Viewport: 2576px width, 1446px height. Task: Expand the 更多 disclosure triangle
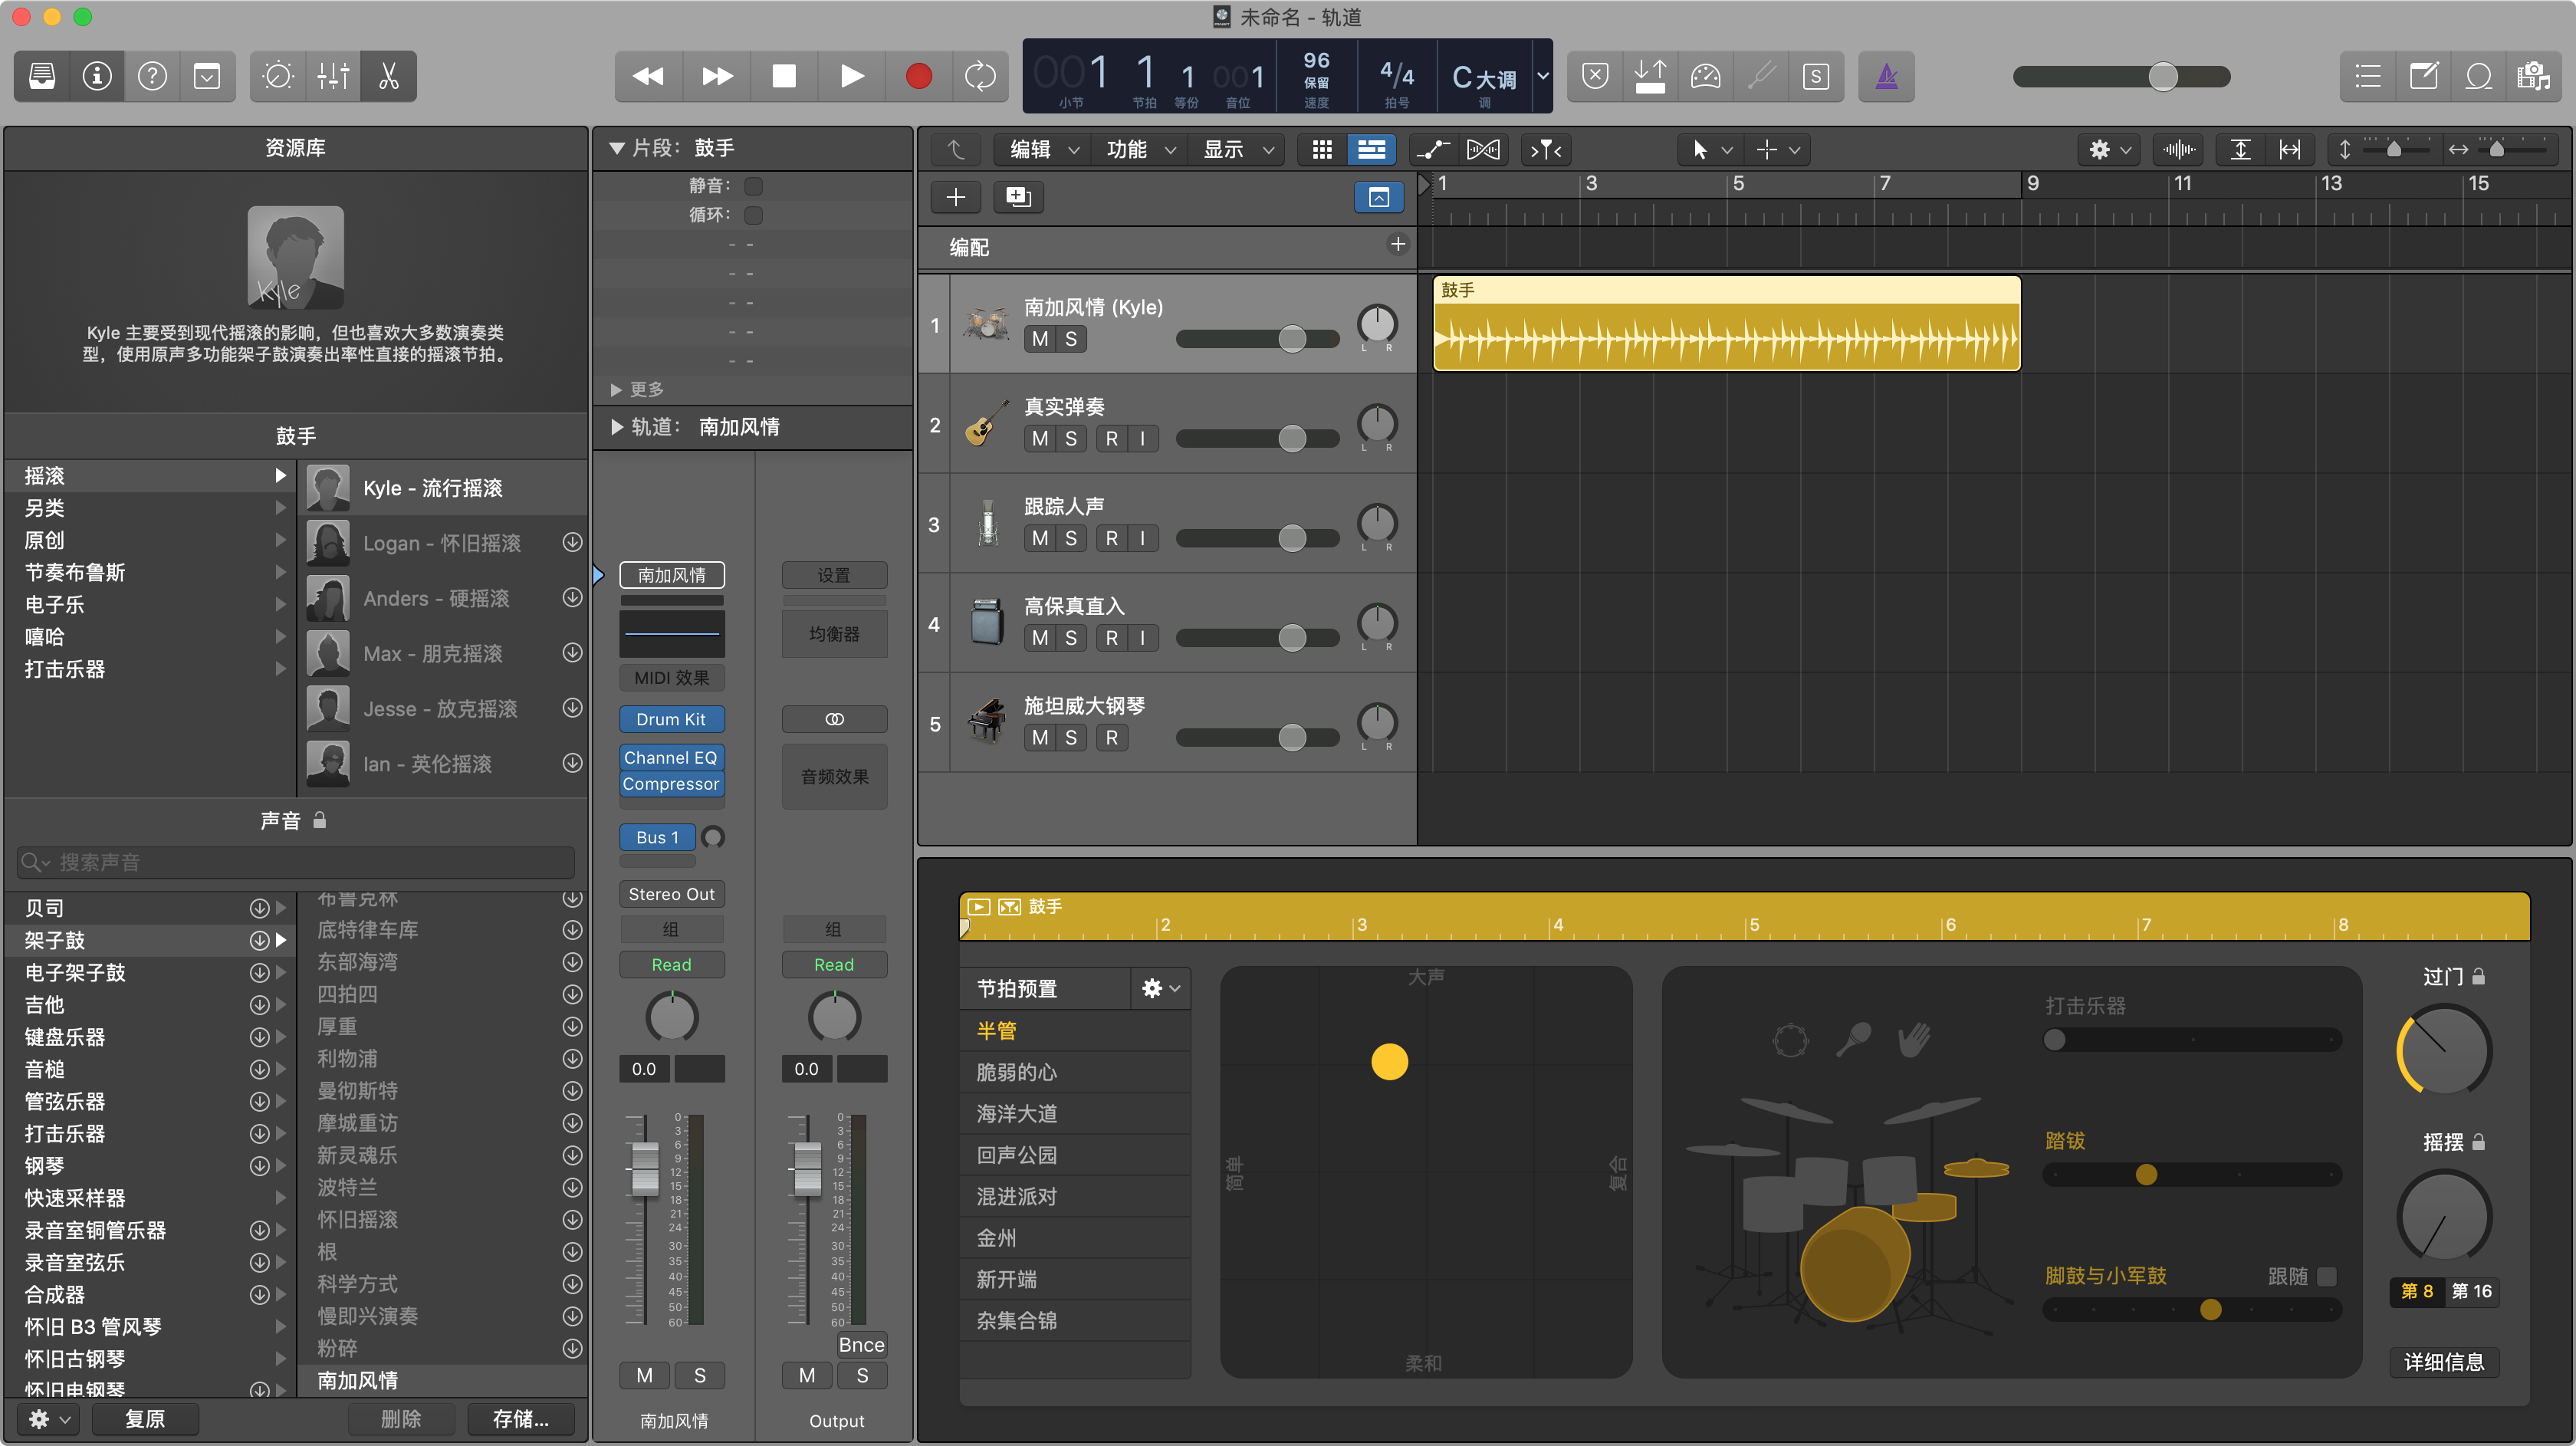(x=616, y=389)
